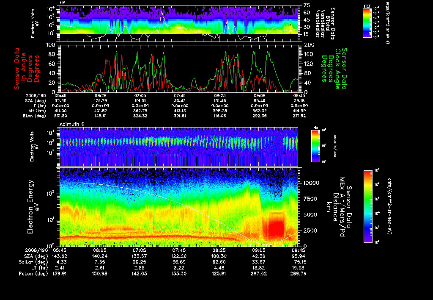Screen dimensions: 433x300
Task: Select the LT value 19.59
Action: pos(299,268)
